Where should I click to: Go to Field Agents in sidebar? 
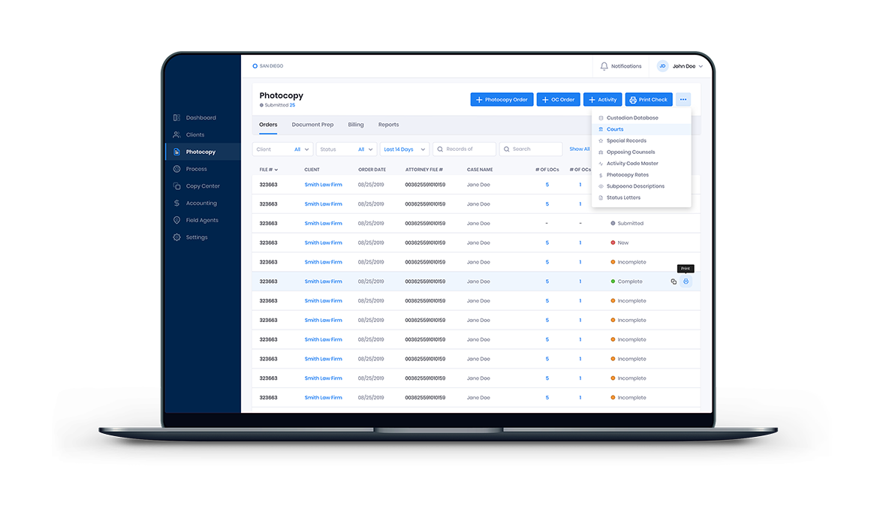202,220
